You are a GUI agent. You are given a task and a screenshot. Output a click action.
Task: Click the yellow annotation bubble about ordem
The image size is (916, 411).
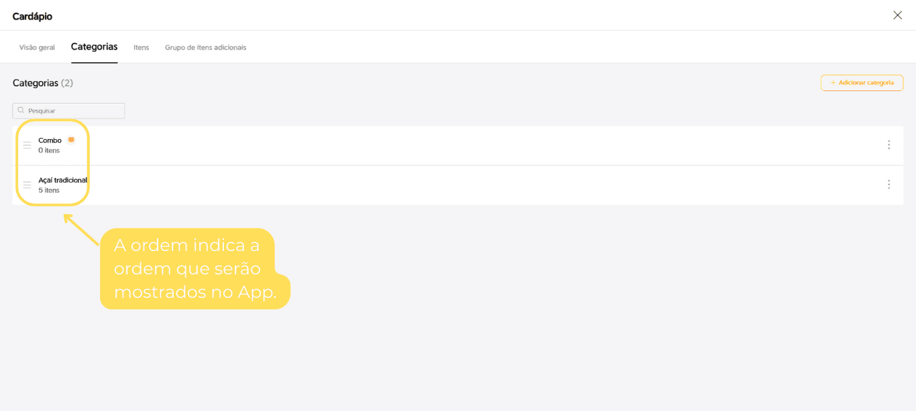pos(194,268)
